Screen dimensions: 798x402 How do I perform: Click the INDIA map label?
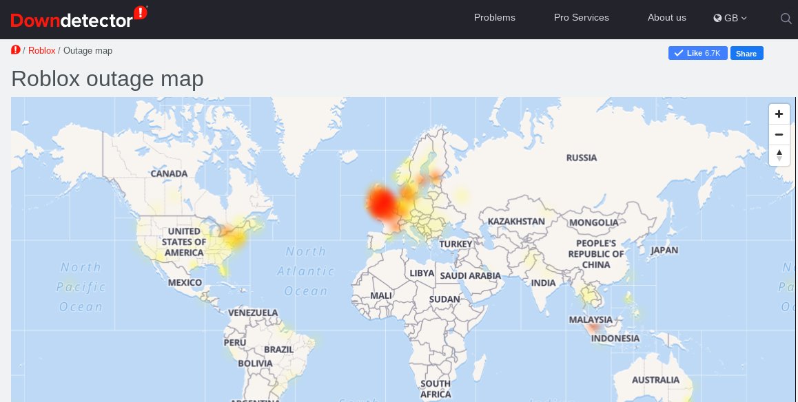(543, 283)
